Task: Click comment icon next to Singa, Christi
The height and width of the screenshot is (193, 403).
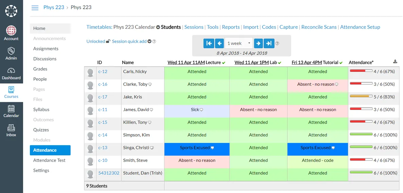Action: pyautogui.click(x=152, y=148)
